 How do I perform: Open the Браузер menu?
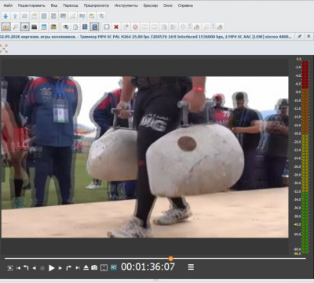(151, 5)
